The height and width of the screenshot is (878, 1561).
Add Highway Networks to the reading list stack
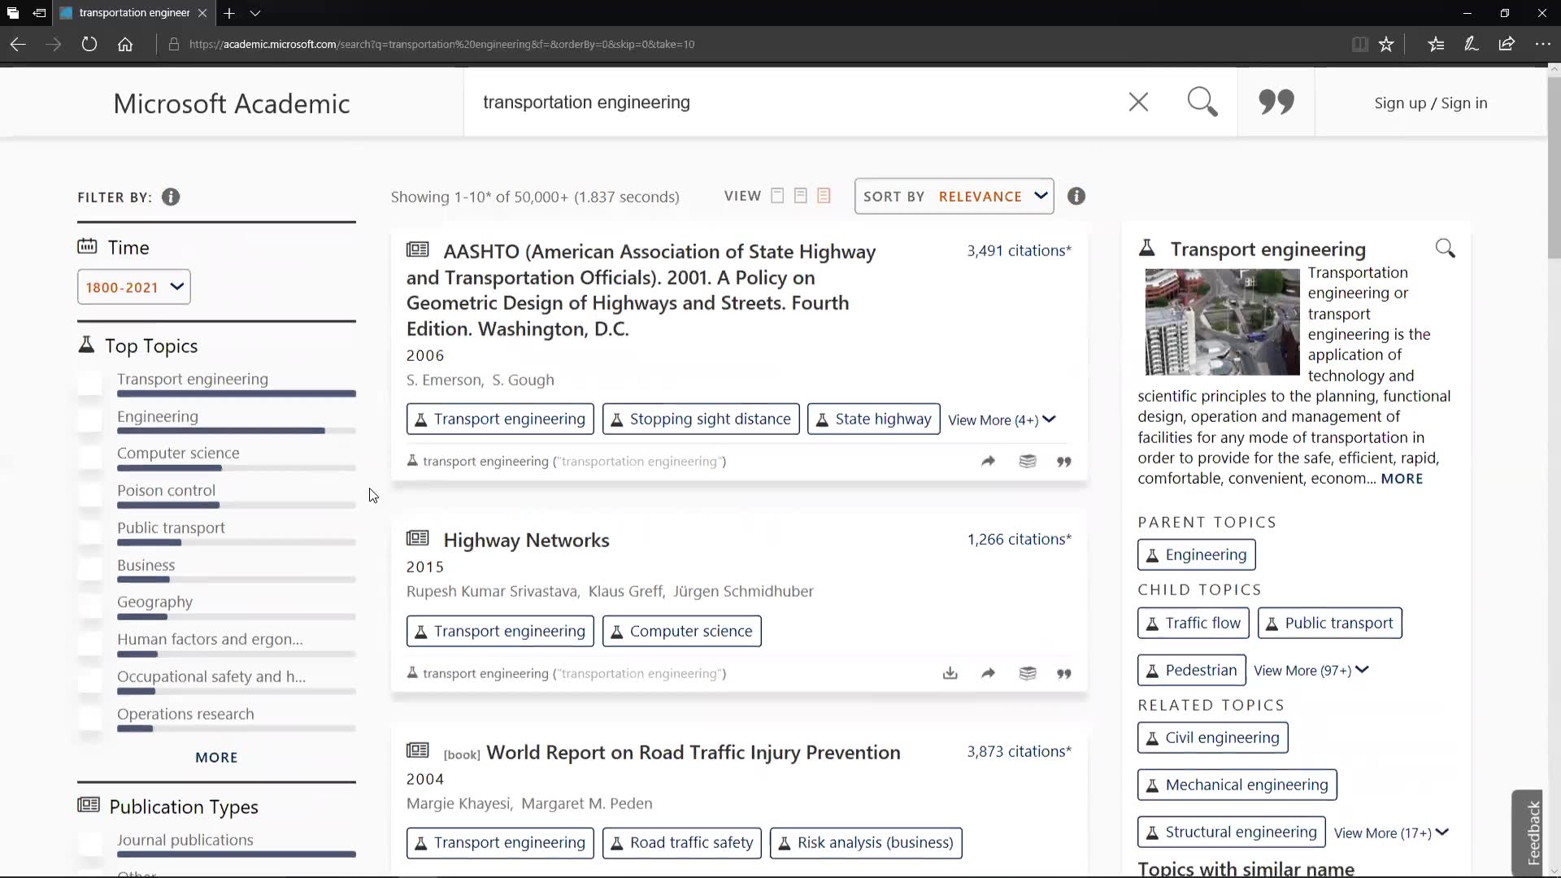coord(1028,673)
